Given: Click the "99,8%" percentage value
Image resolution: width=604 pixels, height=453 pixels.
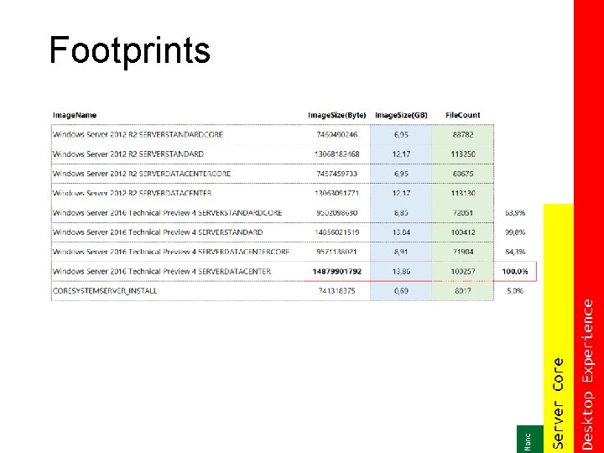Looking at the screenshot, I should click(515, 232).
